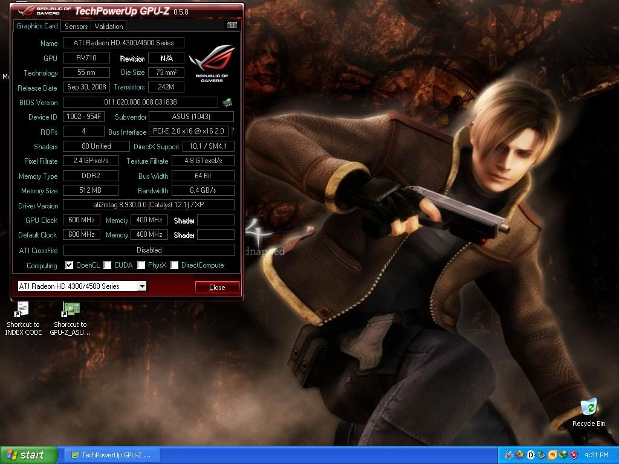Click Driver Version field ati2mtag 8.930.0.0
The image size is (619, 464).
click(149, 205)
